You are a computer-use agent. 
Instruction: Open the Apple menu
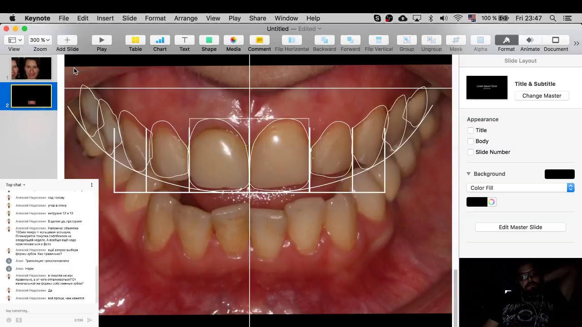click(x=12, y=18)
